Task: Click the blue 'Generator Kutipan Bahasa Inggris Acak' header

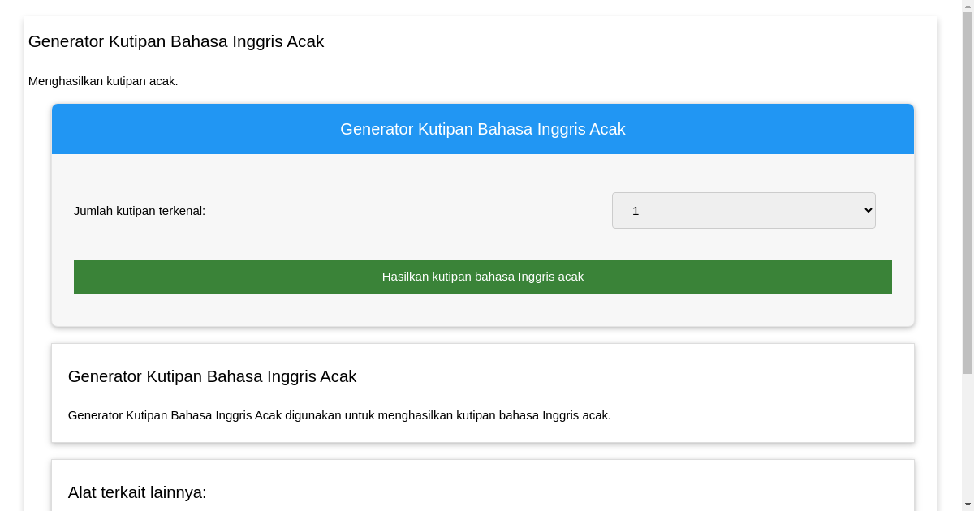Action: click(x=483, y=128)
